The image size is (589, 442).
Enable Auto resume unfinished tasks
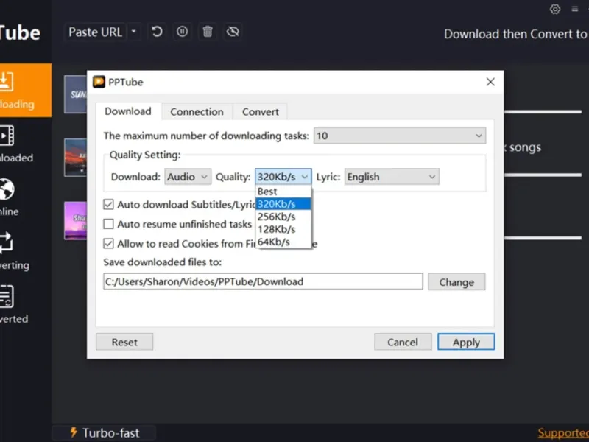point(109,224)
